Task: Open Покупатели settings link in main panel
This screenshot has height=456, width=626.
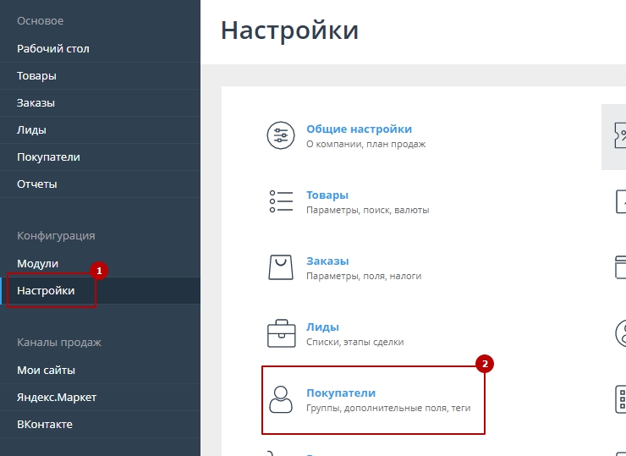Action: [340, 393]
